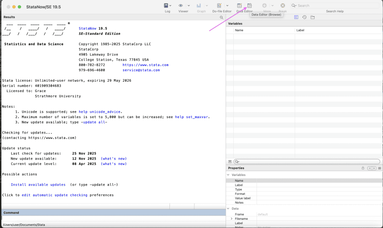Go to previous variable in Properties
Screen dimensions: 383x228
pos(370,168)
